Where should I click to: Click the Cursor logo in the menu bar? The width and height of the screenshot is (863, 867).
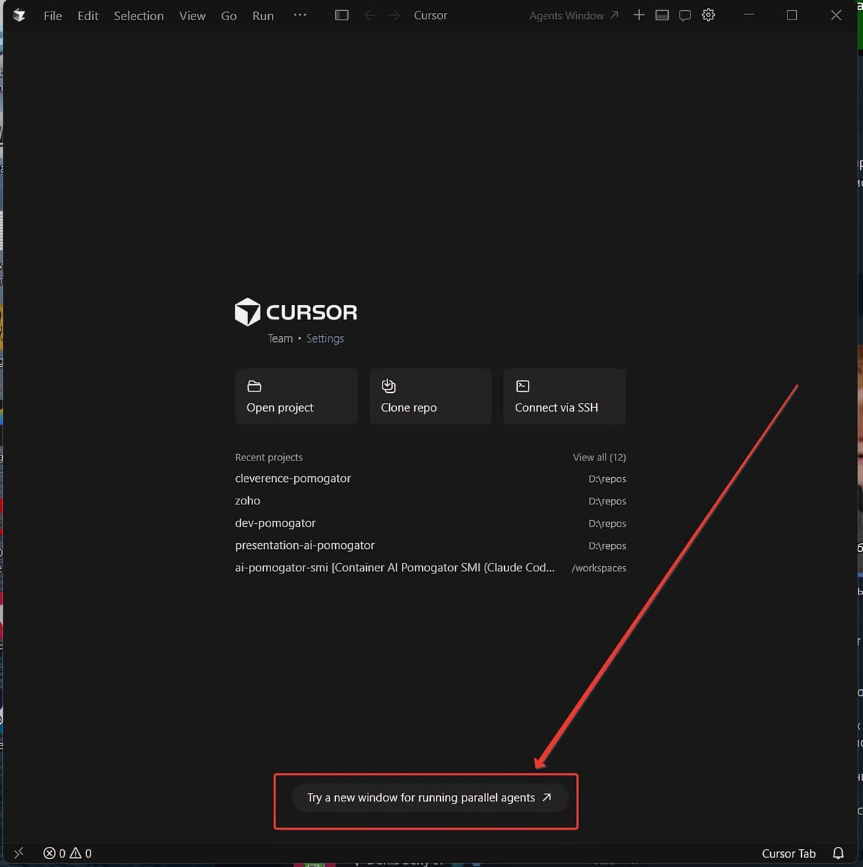pyautogui.click(x=19, y=15)
